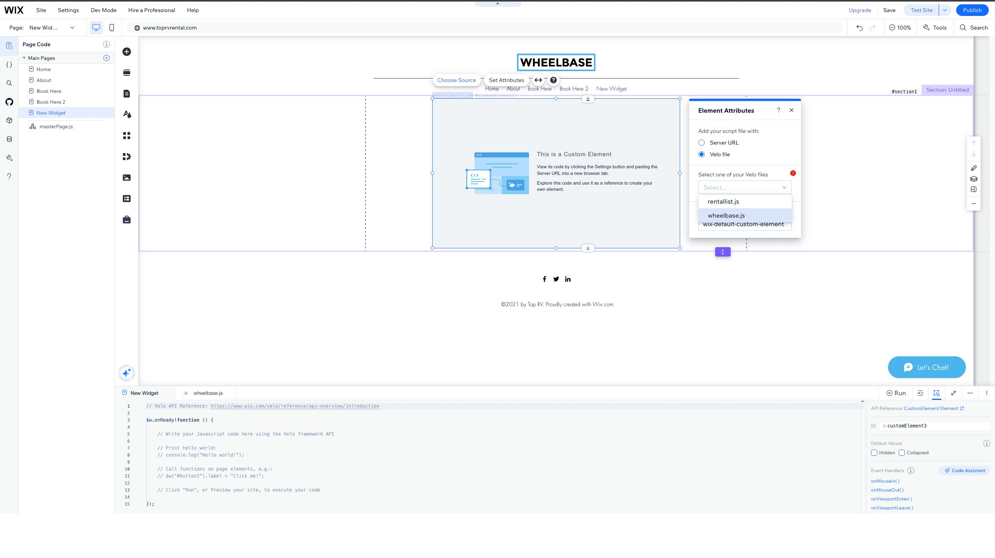This screenshot has width=995, height=558.
Task: Click the Publish button
Action: (972, 10)
